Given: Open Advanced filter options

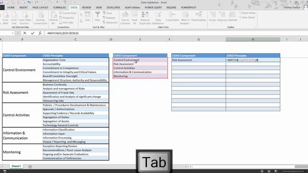Looking at the screenshot, I should [x=110, y=23].
